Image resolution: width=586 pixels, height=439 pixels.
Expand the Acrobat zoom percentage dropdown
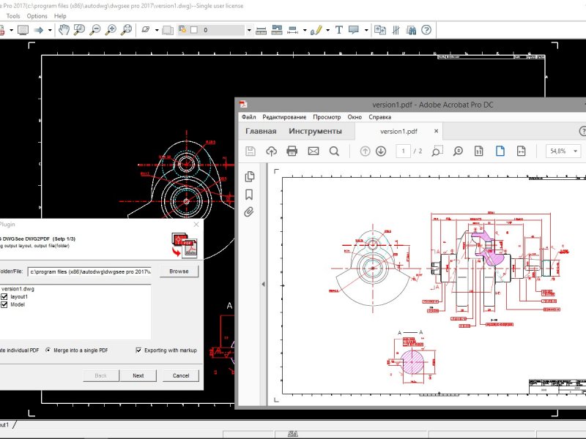[x=576, y=151]
